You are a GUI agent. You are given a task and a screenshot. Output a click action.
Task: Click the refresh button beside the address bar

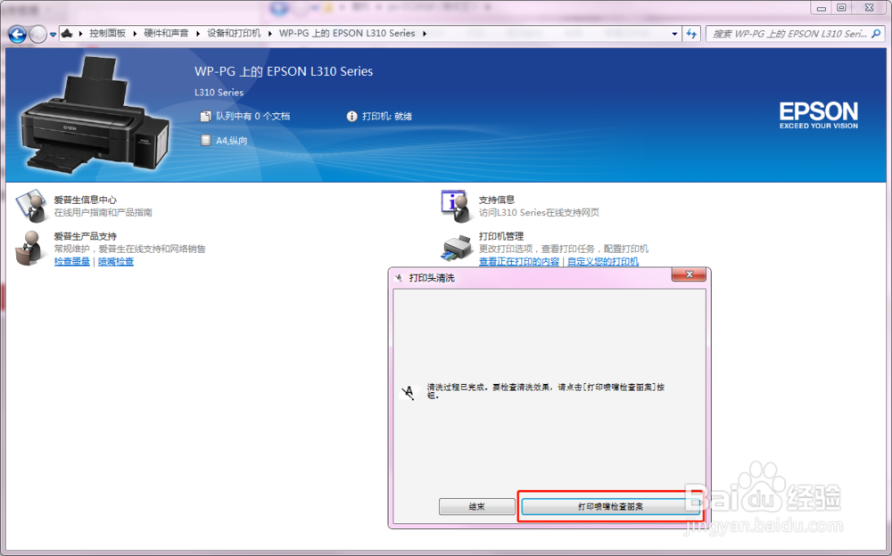point(691,34)
